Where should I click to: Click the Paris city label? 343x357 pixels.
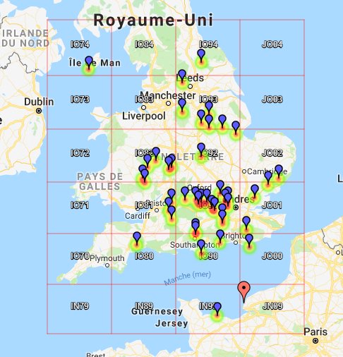315,332
